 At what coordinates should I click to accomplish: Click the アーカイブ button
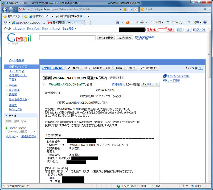coord(73,68)
